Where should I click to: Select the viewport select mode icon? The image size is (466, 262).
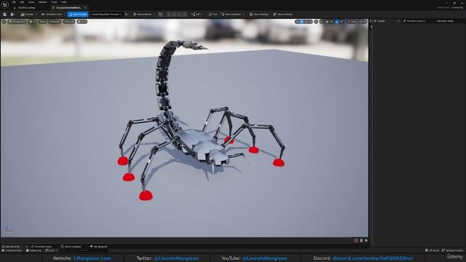coord(297,22)
